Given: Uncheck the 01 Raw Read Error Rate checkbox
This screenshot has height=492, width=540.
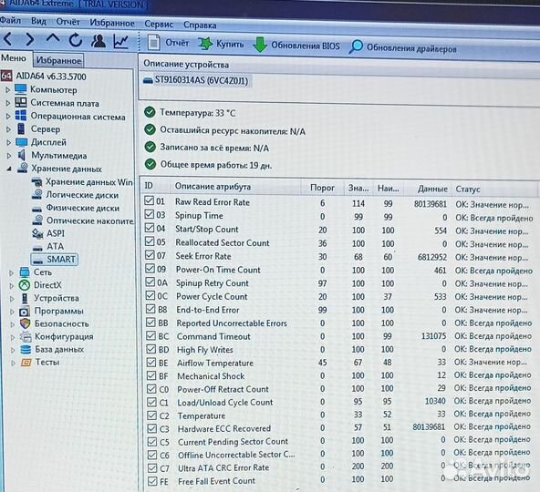Looking at the screenshot, I should tap(149, 200).
